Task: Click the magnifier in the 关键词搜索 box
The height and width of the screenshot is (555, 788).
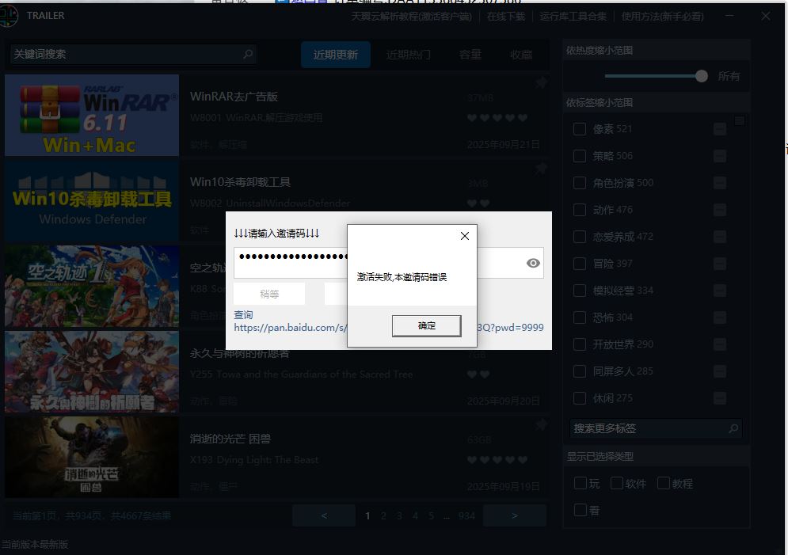Action: click(248, 54)
